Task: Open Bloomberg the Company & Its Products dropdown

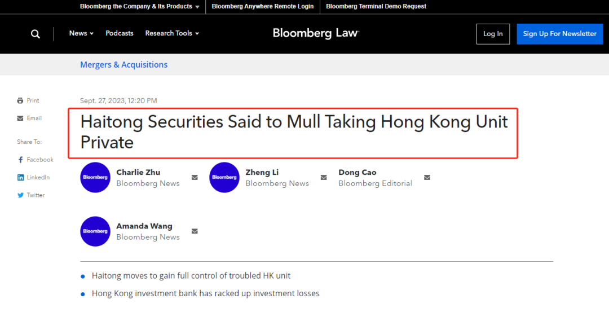Action: point(140,7)
